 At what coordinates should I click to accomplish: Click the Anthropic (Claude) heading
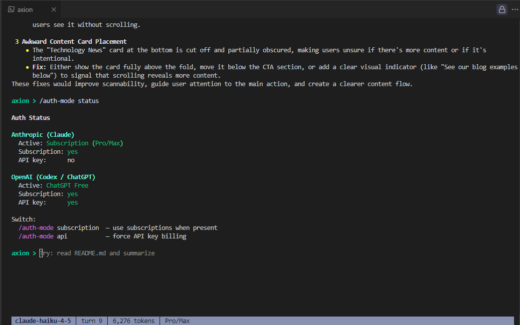[x=43, y=135]
